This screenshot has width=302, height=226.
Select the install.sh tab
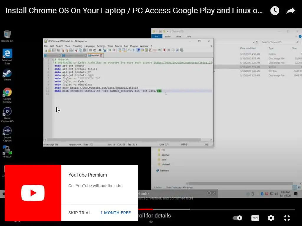coord(95,55)
